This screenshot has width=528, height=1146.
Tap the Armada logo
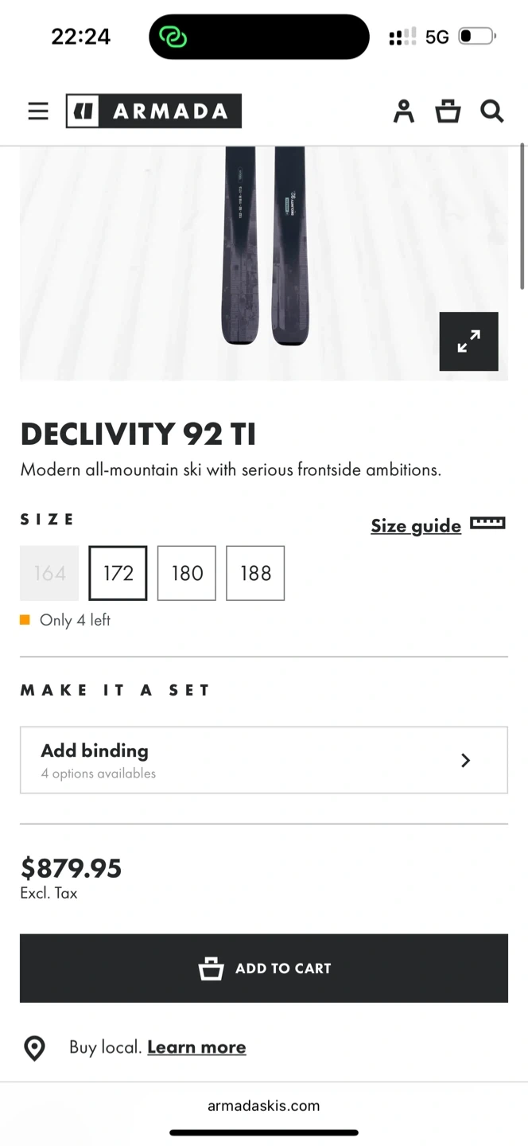(153, 111)
